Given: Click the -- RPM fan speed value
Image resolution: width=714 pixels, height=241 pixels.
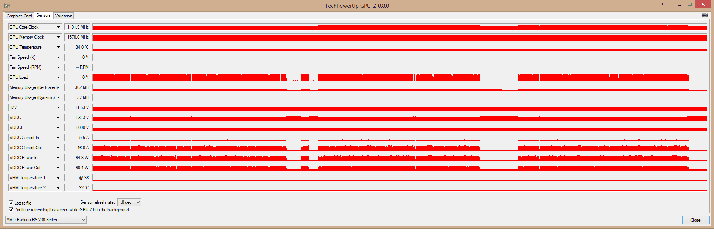Looking at the screenshot, I should 77,67.
